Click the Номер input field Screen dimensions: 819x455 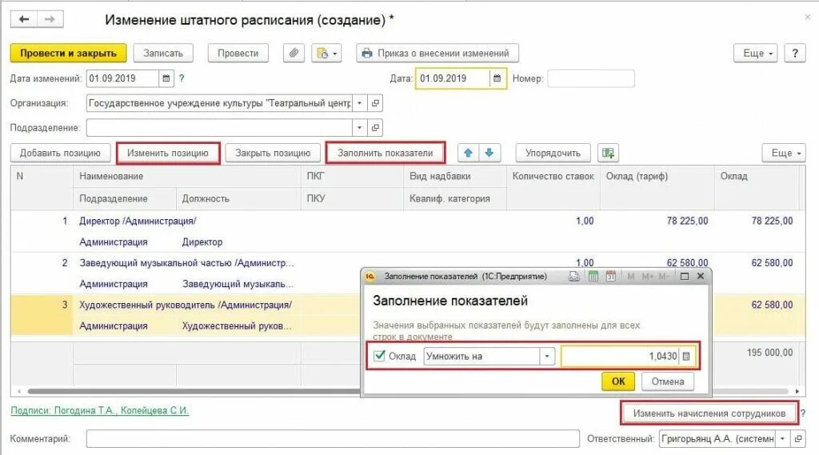point(591,78)
